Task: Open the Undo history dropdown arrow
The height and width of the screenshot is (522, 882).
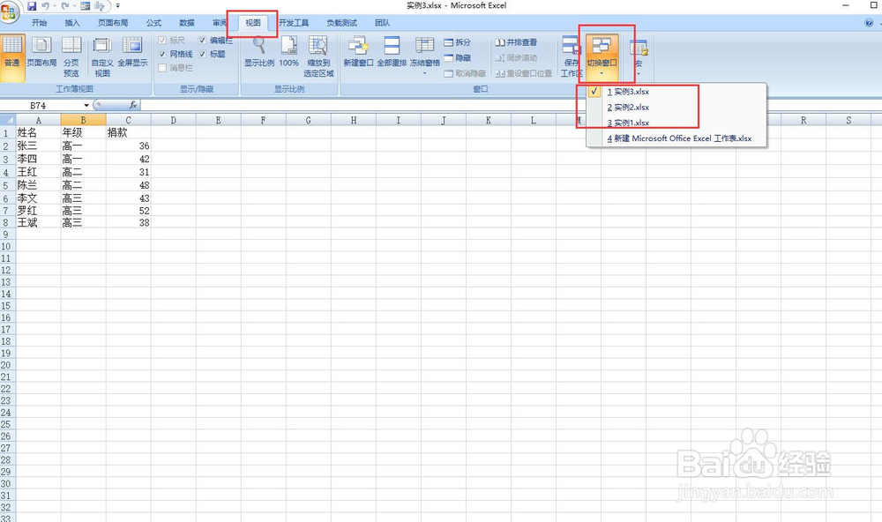Action: [x=55, y=6]
